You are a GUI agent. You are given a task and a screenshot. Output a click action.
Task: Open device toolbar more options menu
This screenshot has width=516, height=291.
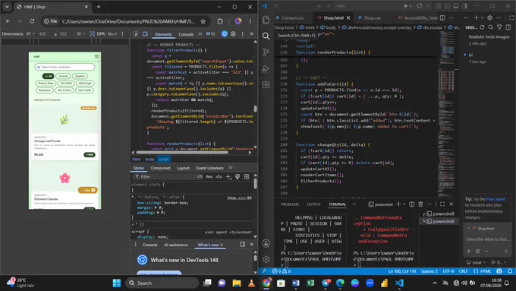122,33
